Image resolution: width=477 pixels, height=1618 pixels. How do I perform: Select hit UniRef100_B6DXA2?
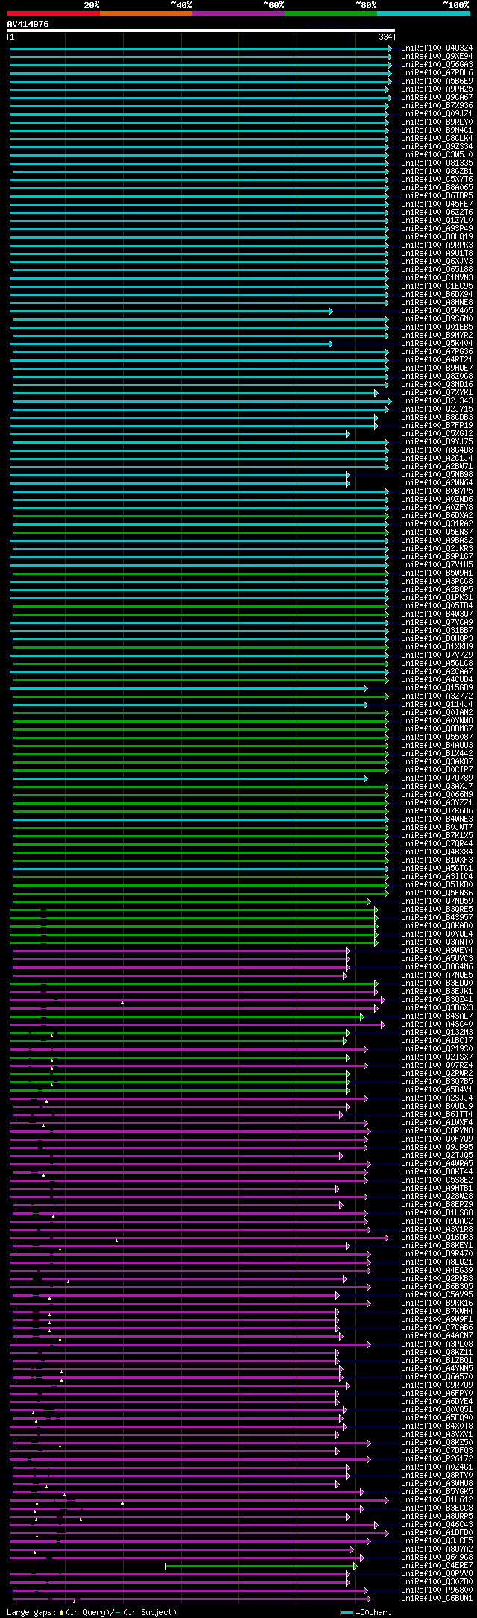[437, 515]
